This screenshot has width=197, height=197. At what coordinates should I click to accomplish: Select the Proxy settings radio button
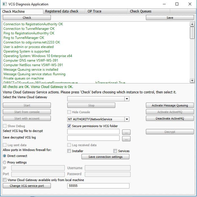pyautogui.click(x=5, y=162)
